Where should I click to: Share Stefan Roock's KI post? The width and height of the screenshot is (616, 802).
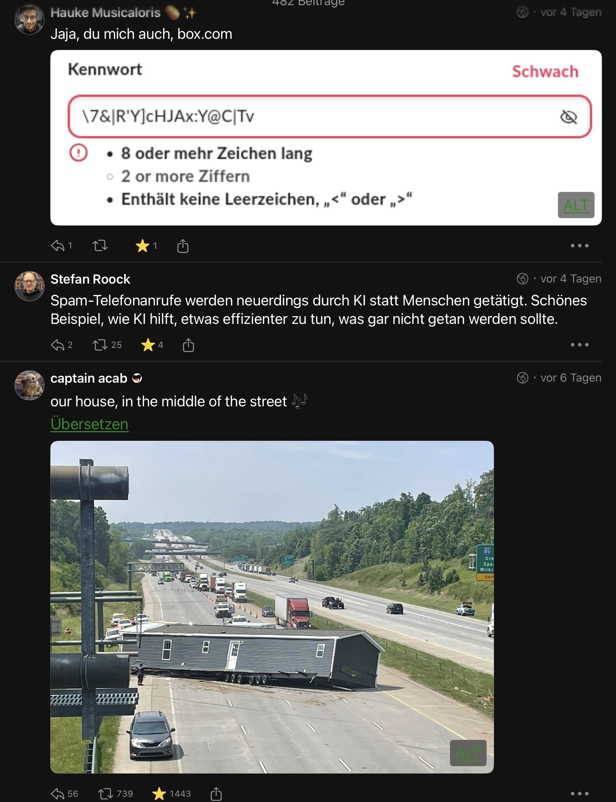point(189,345)
